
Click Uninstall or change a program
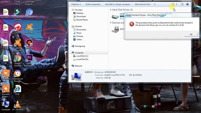[117, 4]
